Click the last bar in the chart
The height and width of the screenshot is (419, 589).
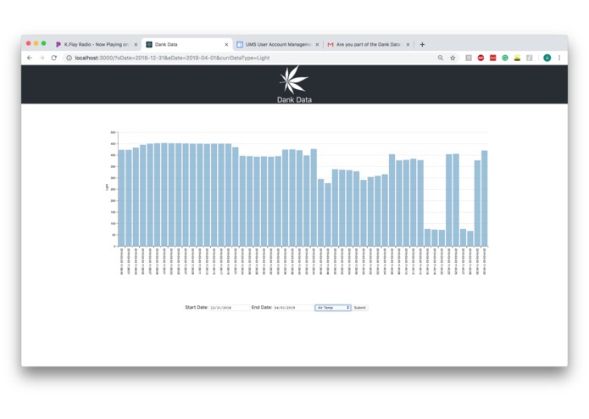(x=485, y=198)
